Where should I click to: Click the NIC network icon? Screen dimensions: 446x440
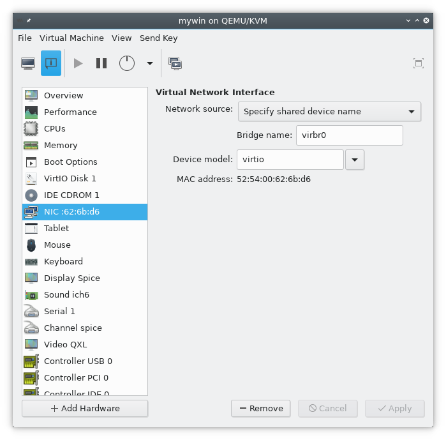pos(31,212)
